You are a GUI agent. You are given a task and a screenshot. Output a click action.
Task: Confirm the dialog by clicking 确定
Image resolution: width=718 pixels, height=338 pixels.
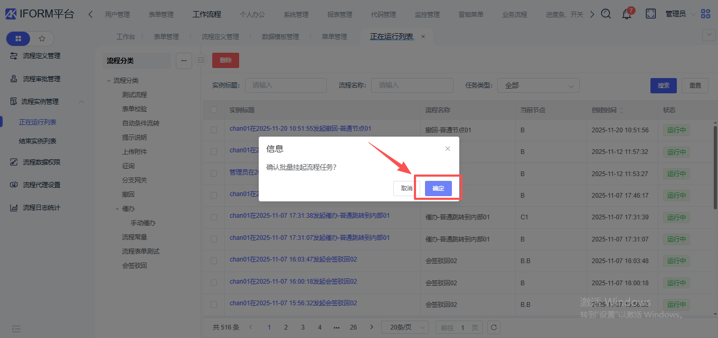438,188
